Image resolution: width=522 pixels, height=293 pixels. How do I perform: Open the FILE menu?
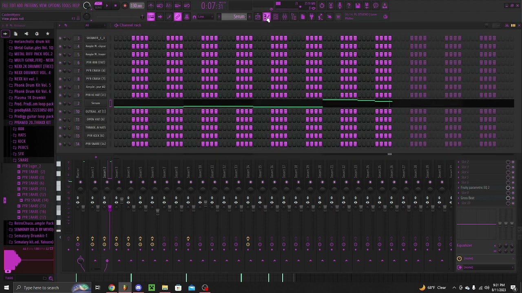coord(5,6)
